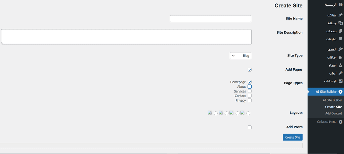Click the "Site Name" field label
This screenshot has width=344, height=154.
tap(294, 19)
